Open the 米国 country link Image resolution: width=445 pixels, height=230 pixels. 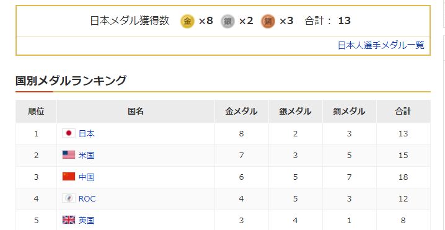[86, 156]
